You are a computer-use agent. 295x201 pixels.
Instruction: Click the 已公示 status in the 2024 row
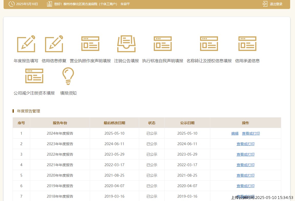click(152, 133)
